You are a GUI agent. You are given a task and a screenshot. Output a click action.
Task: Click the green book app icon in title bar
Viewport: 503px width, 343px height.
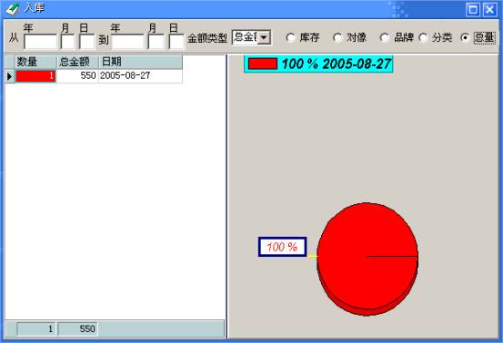(13, 9)
